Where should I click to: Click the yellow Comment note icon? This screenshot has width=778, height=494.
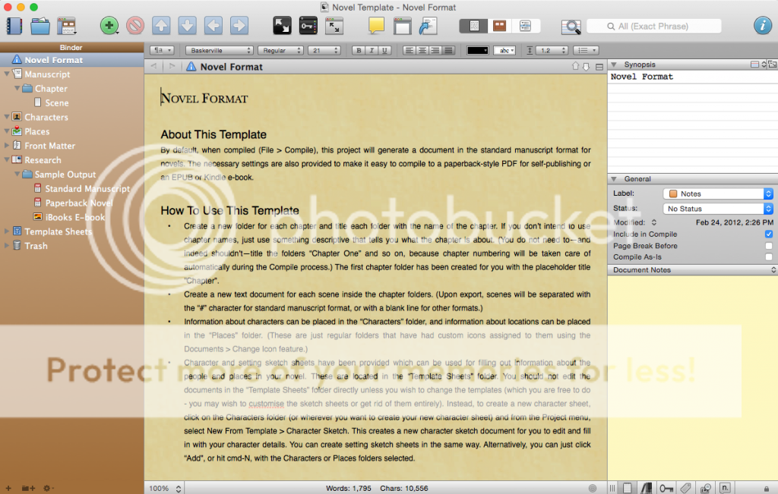376,26
